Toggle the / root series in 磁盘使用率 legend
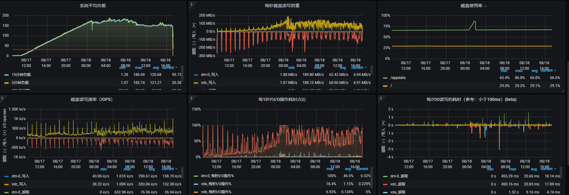Viewport: 569px width, 195px height. (x=391, y=86)
